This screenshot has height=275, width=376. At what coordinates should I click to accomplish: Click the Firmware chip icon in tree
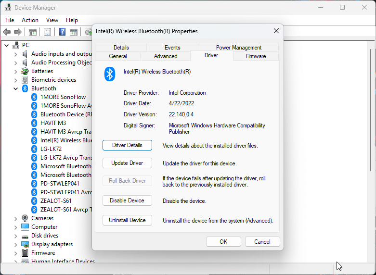coord(25,253)
